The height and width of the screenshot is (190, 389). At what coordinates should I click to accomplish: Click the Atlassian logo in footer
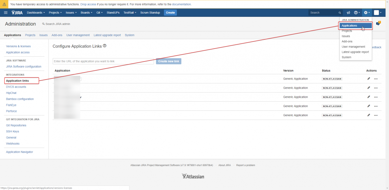click(193, 176)
